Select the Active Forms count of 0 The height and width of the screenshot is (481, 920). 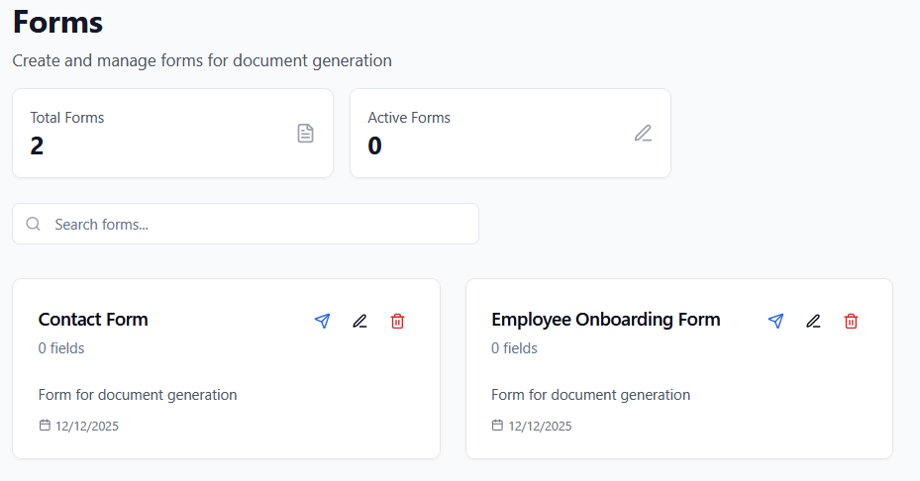pyautogui.click(x=374, y=146)
